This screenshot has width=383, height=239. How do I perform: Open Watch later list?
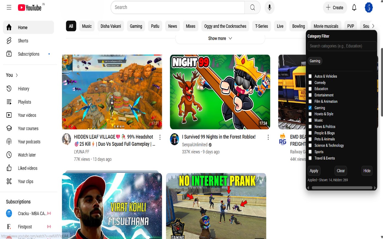[x=28, y=155]
